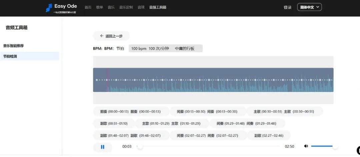
Task: Pause the audio playback
Action: [103, 147]
